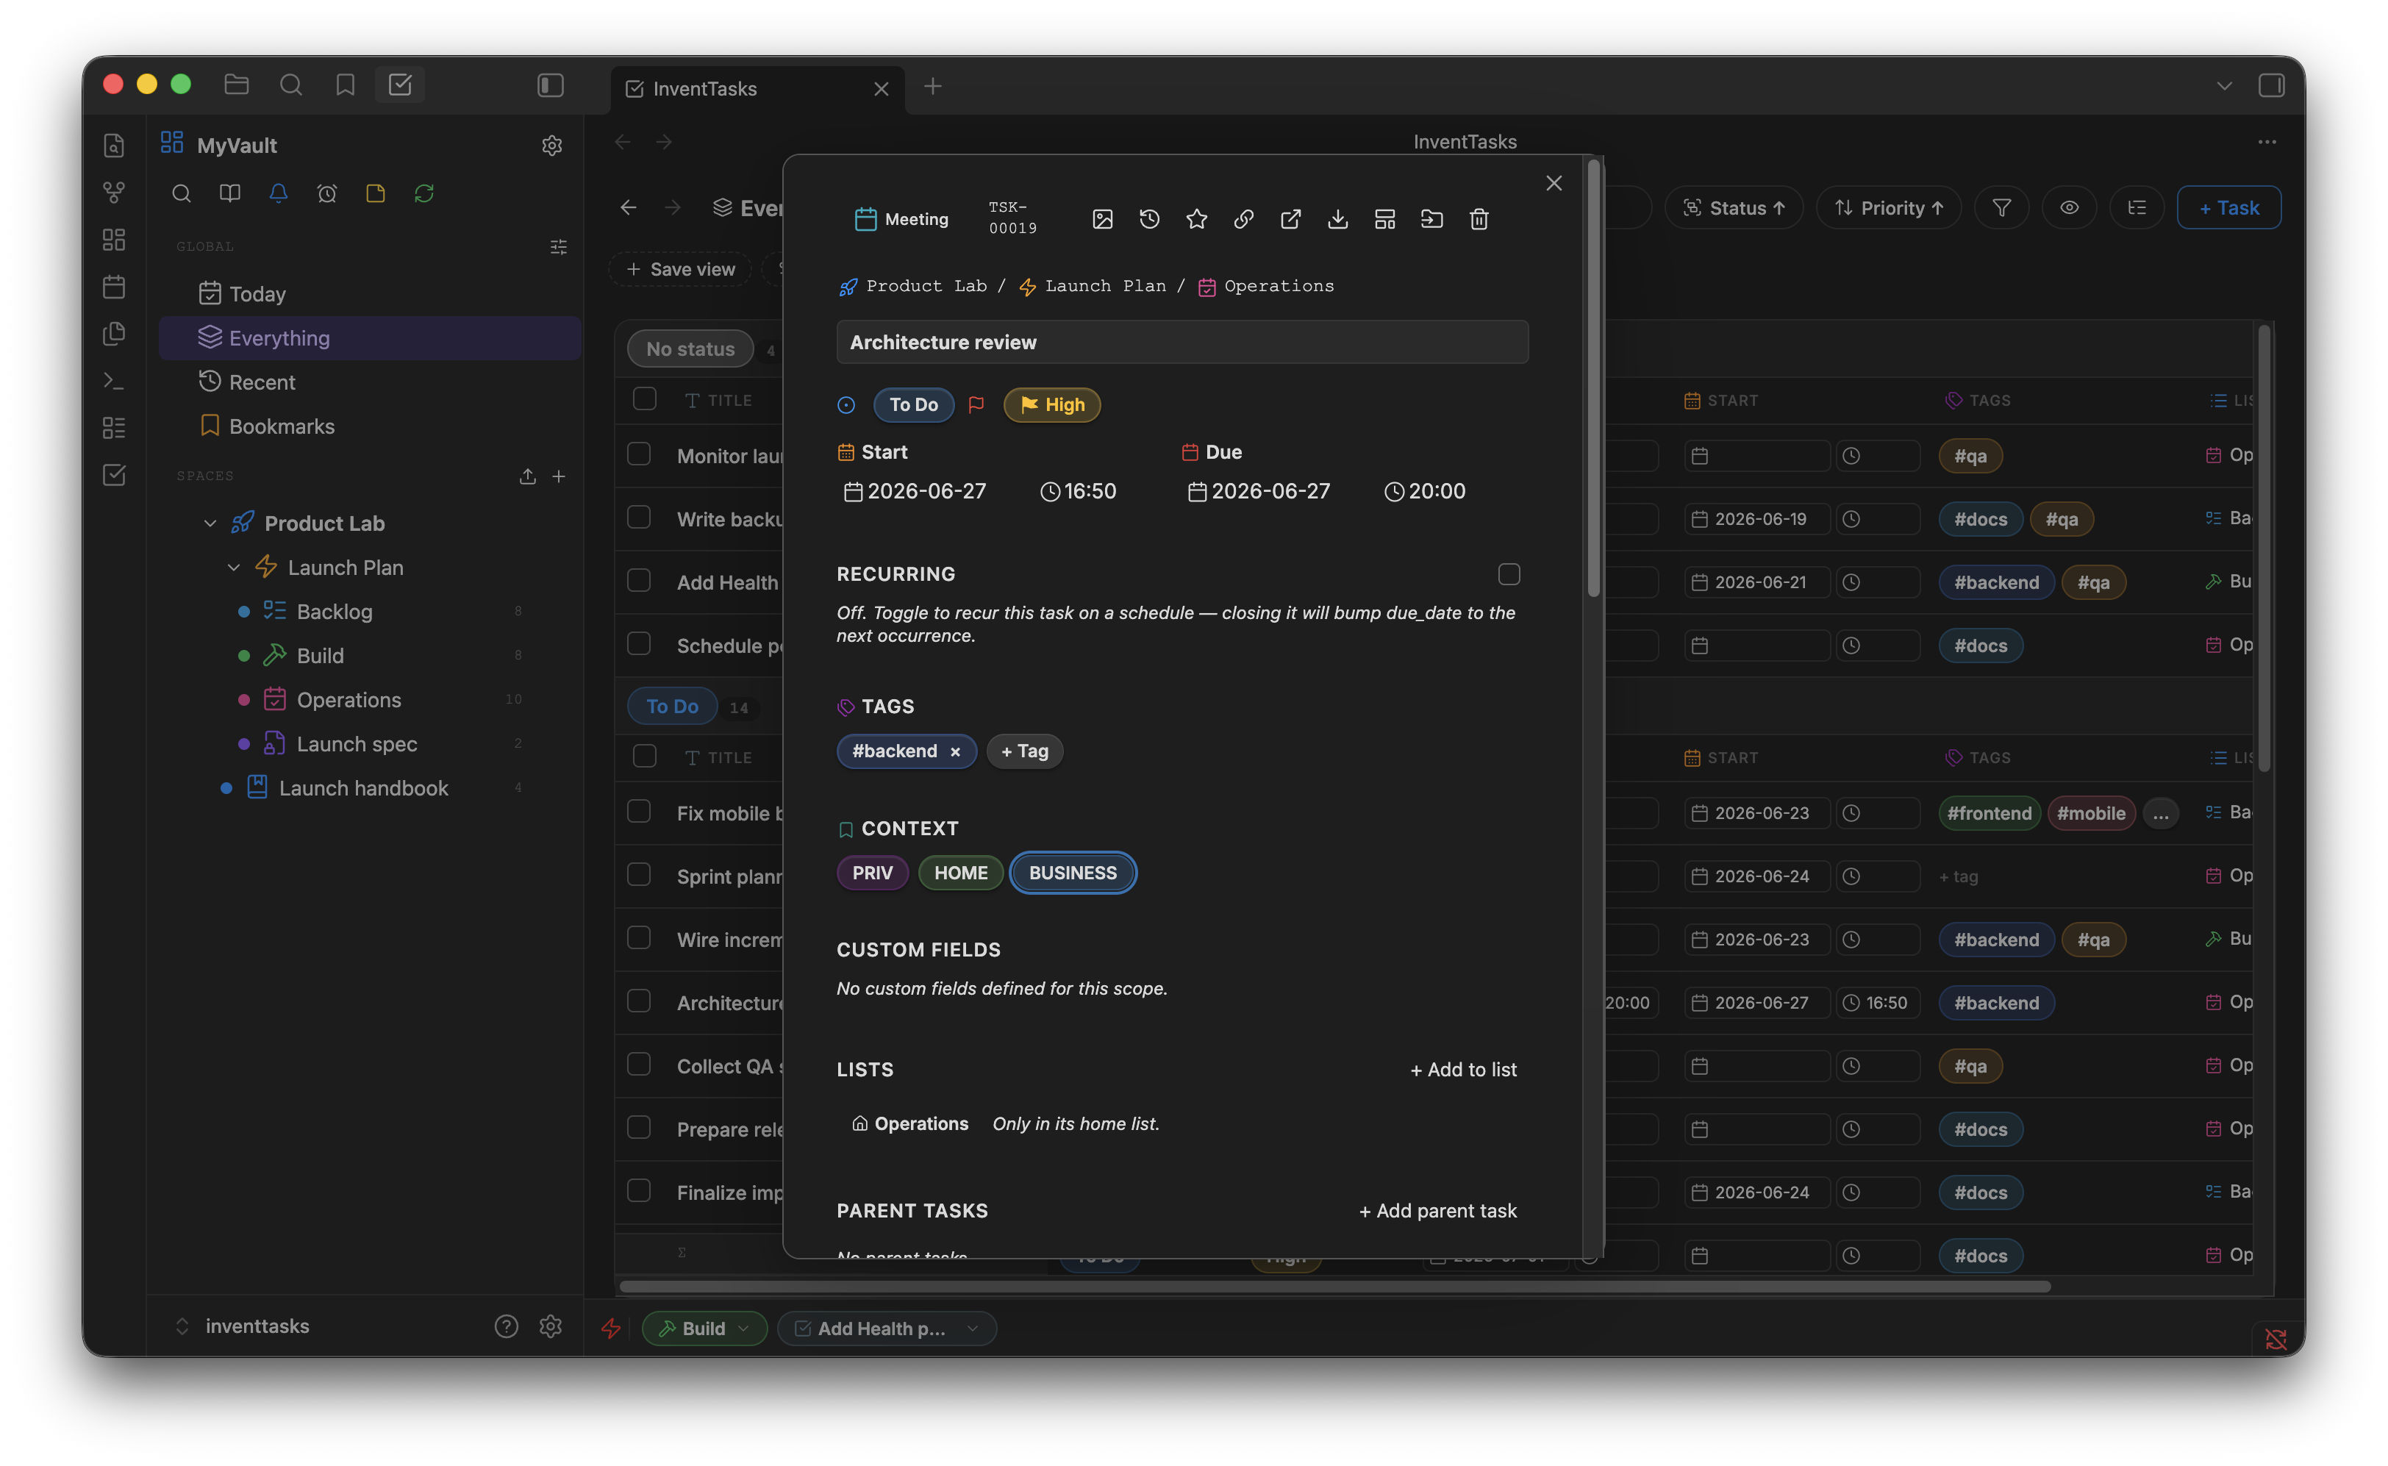Enable the Recurring checkbox

(x=1509, y=574)
